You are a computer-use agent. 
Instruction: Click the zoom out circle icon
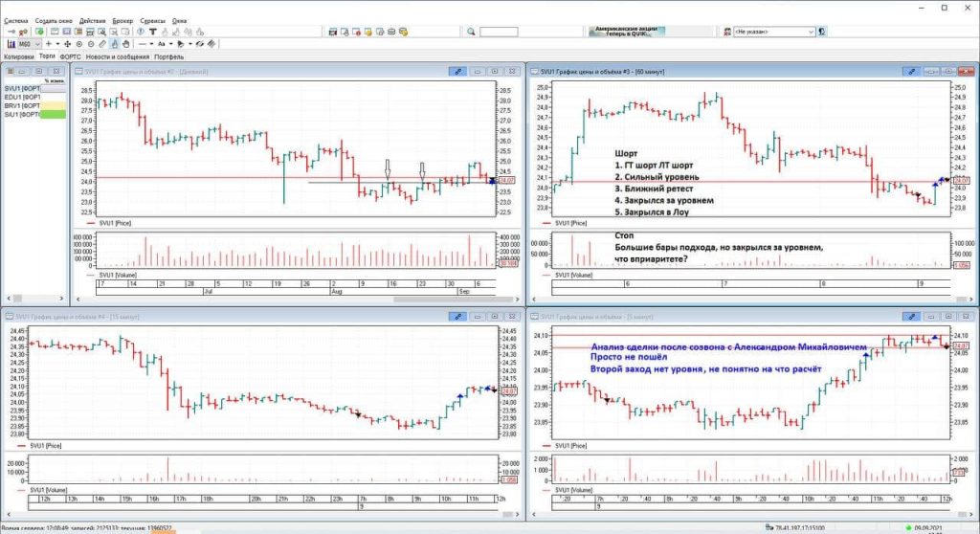(x=91, y=44)
